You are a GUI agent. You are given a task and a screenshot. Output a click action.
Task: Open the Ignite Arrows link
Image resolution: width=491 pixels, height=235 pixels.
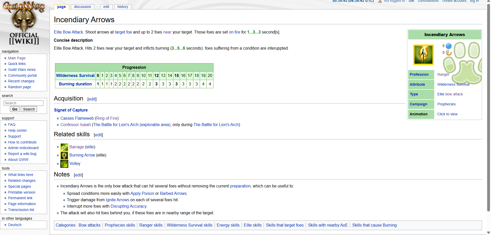point(117,200)
